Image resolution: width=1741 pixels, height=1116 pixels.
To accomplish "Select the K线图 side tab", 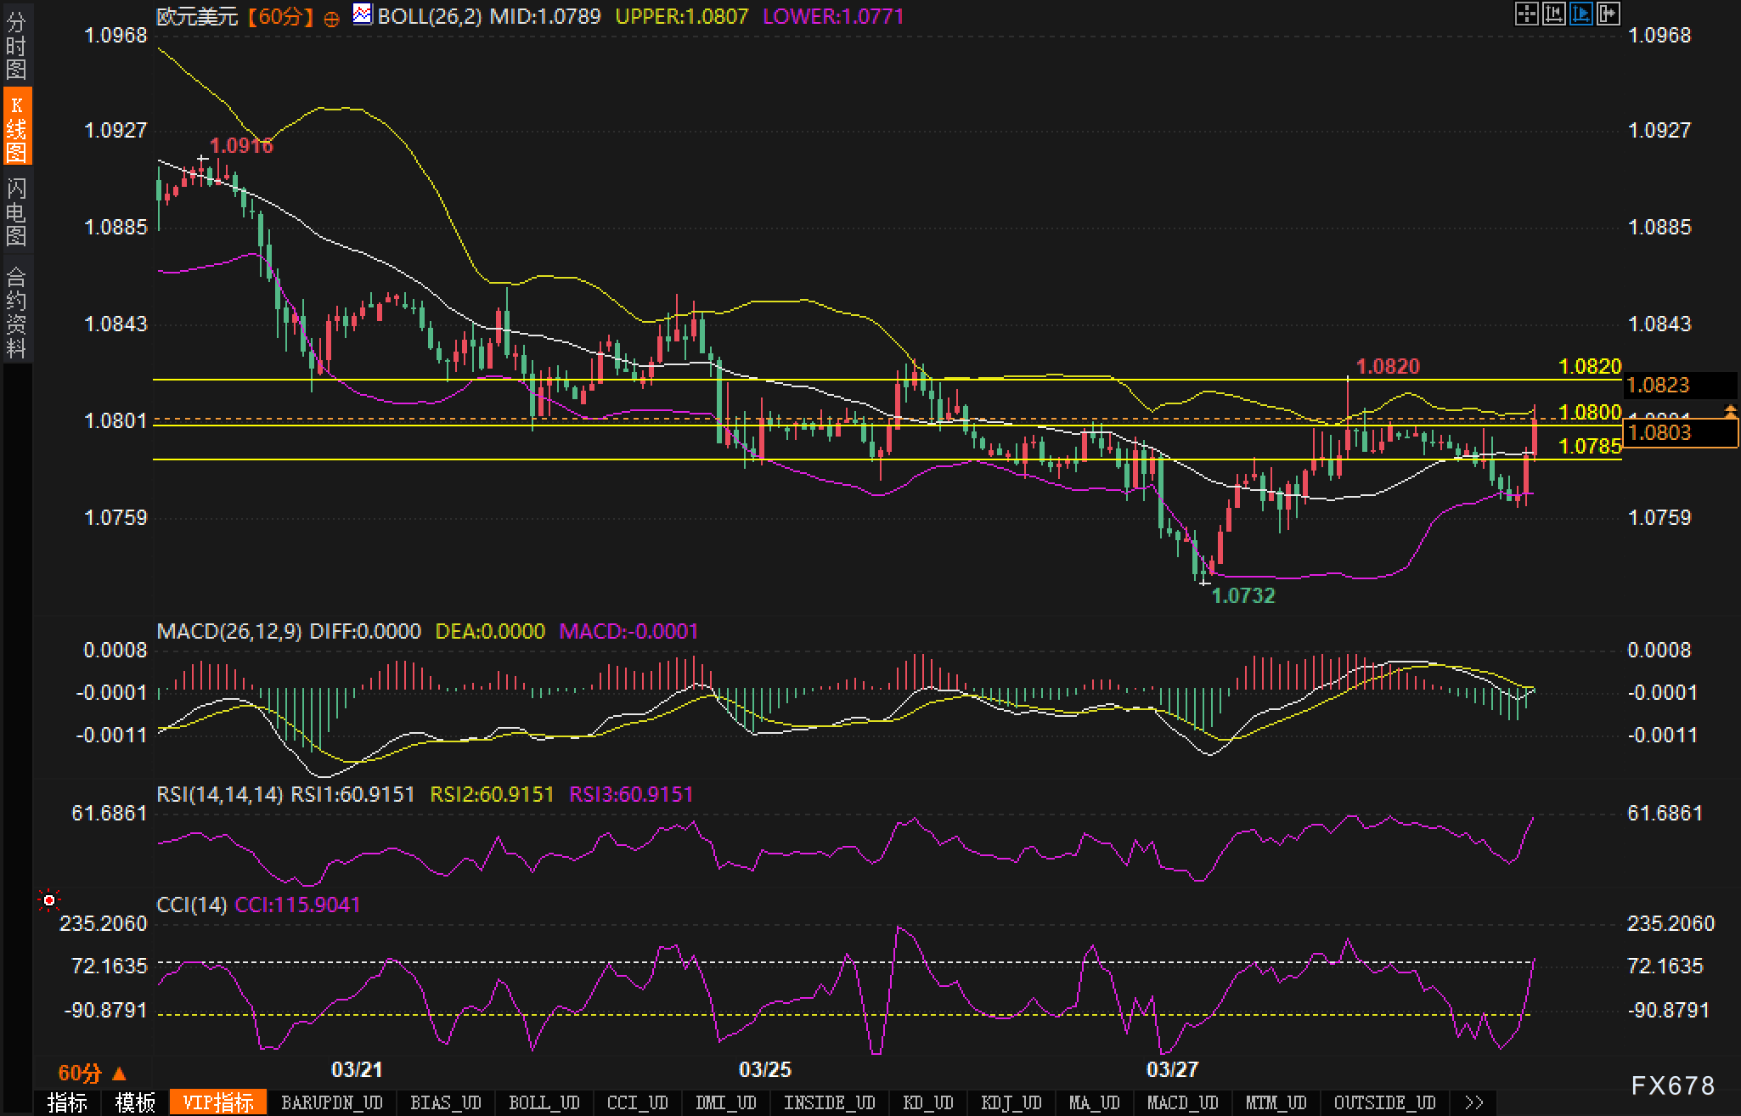I will [16, 127].
